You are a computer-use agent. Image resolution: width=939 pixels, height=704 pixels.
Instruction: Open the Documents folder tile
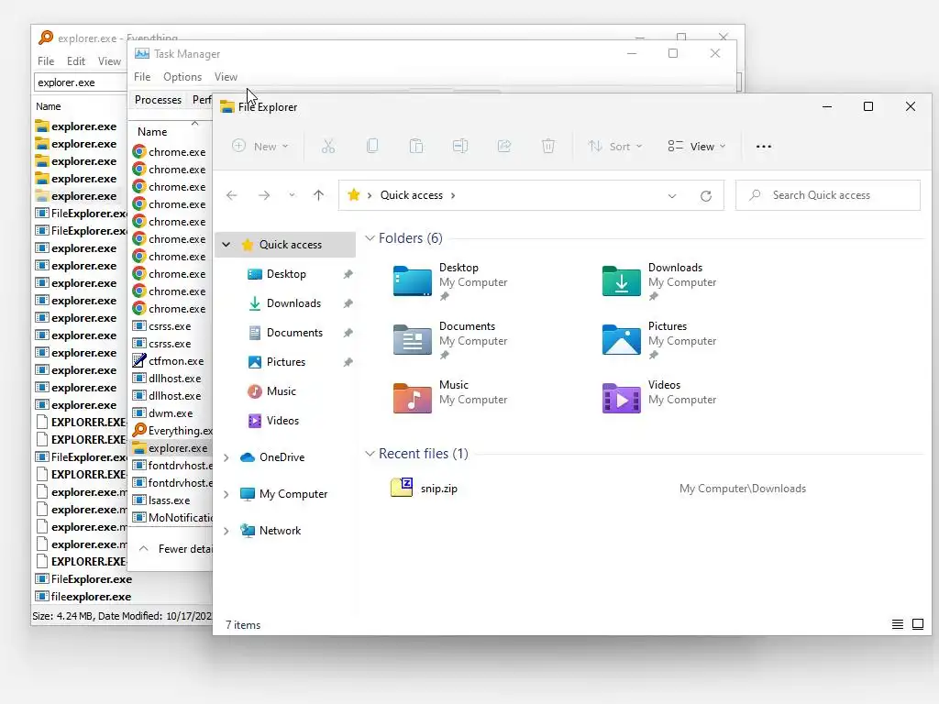450,340
